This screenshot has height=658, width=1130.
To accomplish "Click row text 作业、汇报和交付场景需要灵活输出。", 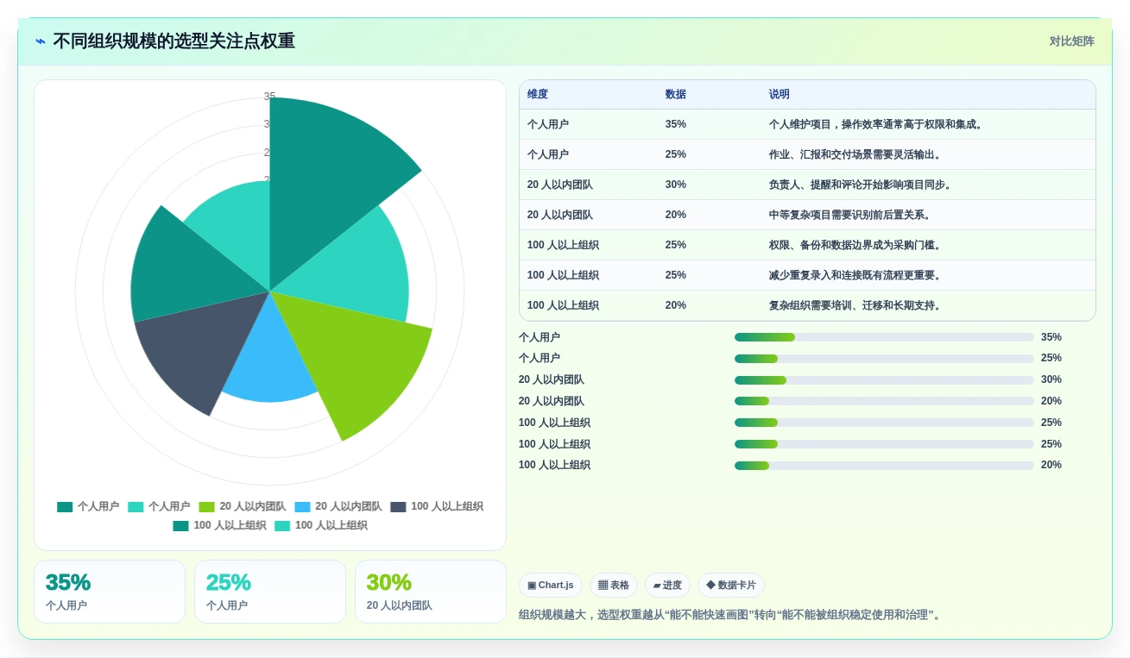I will click(856, 154).
